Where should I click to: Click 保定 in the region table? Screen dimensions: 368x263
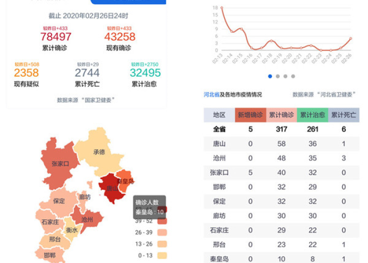[219, 201]
